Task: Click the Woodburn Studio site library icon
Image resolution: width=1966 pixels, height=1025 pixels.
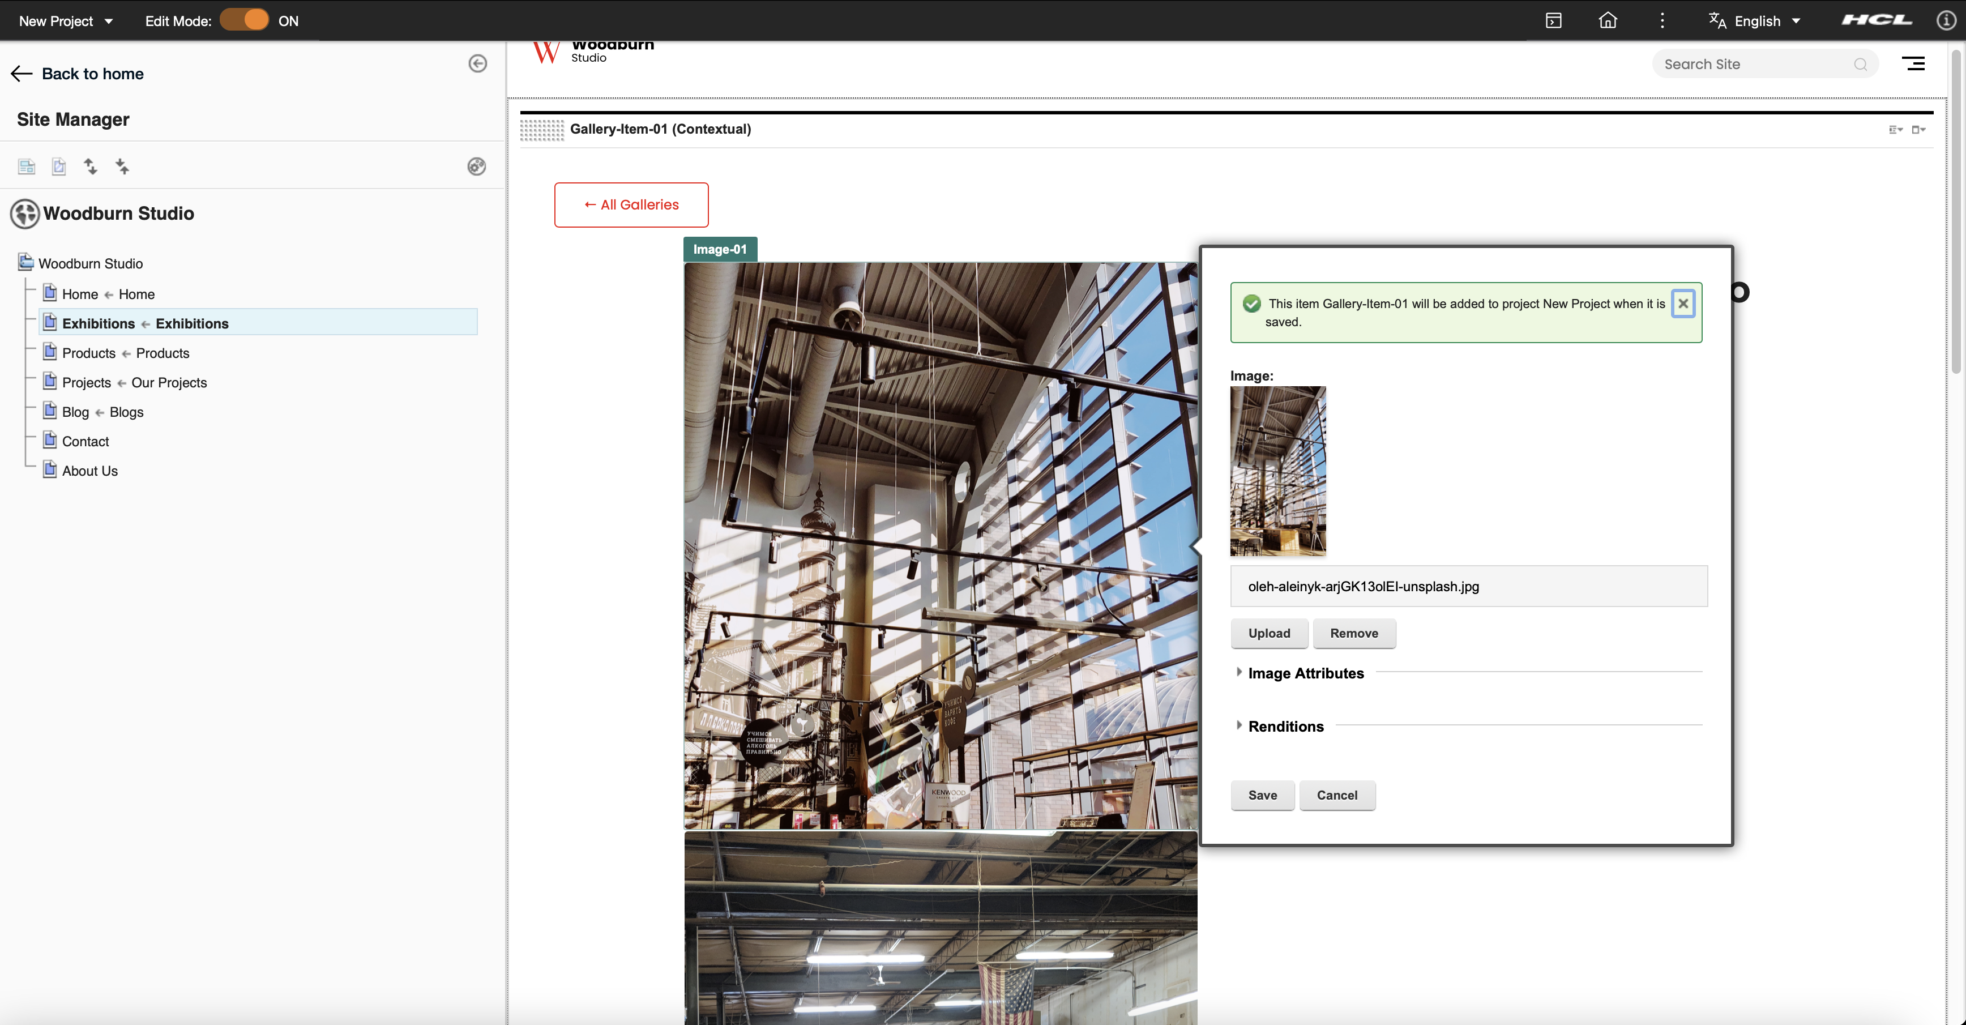Action: (x=24, y=213)
